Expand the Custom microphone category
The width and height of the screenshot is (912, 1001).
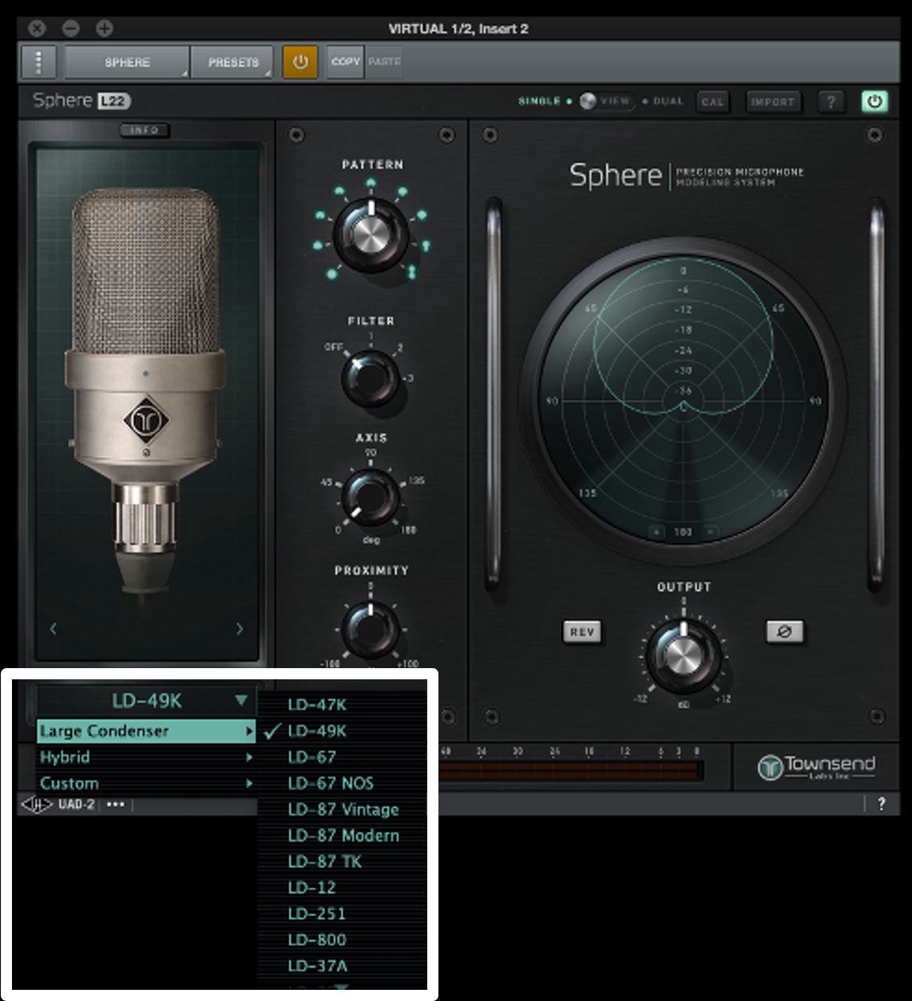point(144,783)
